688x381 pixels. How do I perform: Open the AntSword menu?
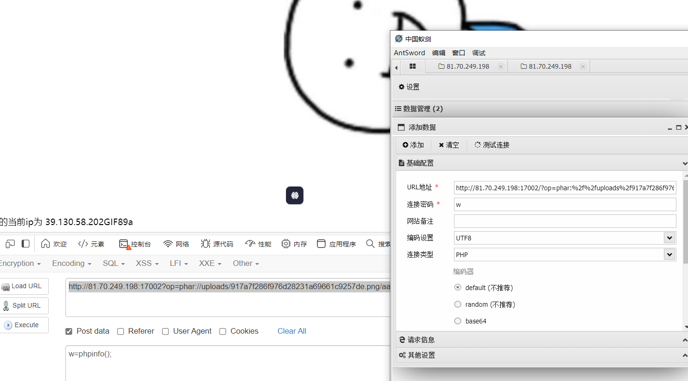(x=409, y=53)
